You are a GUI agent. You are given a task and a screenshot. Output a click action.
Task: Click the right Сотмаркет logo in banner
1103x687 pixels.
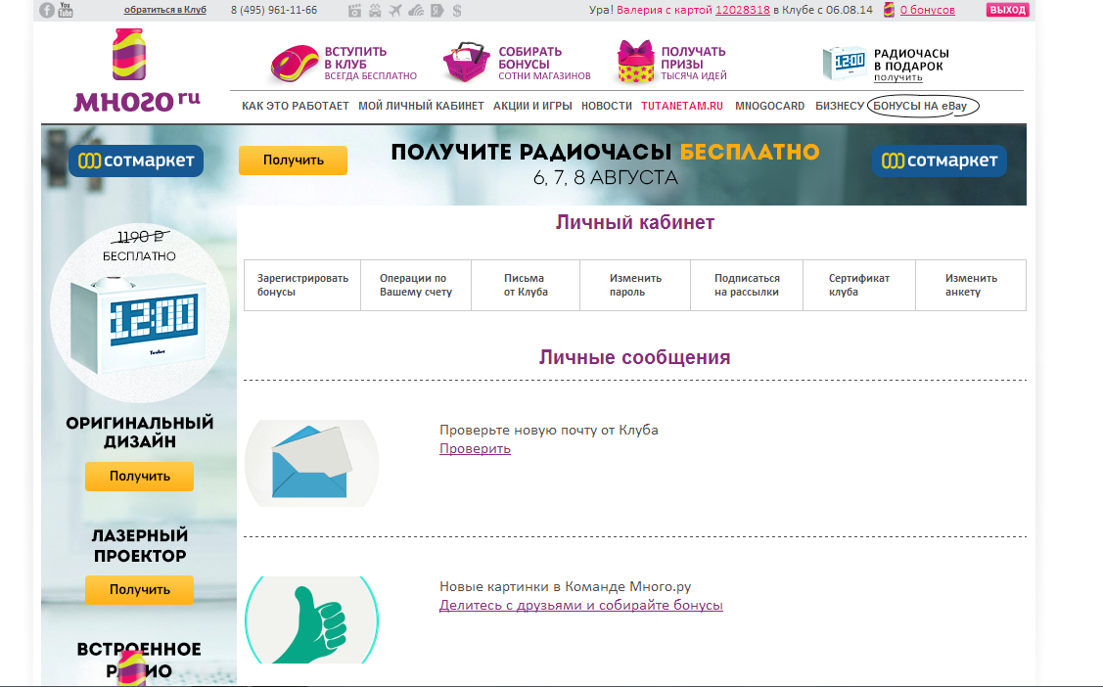pos(940,161)
